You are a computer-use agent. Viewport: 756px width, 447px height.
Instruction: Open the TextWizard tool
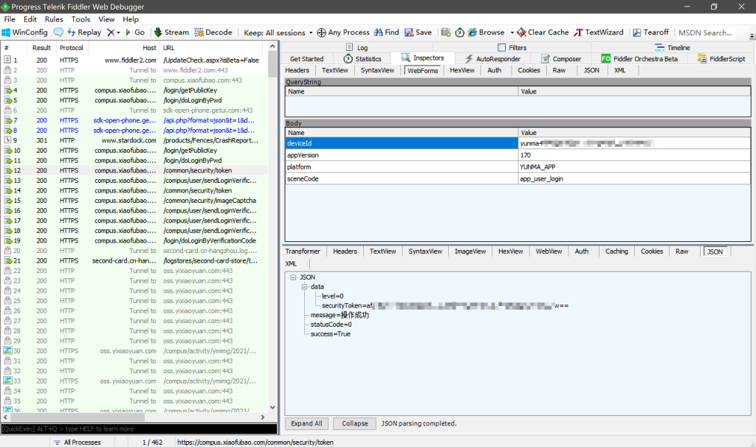598,32
